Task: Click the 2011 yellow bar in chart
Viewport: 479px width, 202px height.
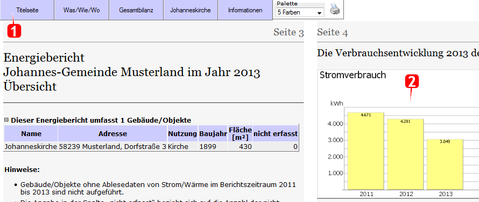Action: coord(366,151)
